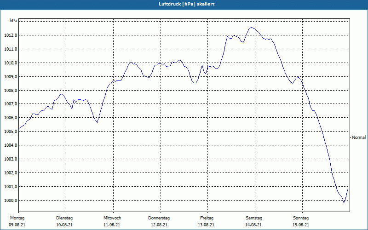Click the 1003,0 axis value

[11, 159]
